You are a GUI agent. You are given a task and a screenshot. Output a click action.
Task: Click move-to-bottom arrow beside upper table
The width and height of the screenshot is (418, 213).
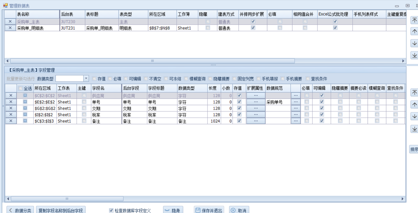click(x=414, y=55)
